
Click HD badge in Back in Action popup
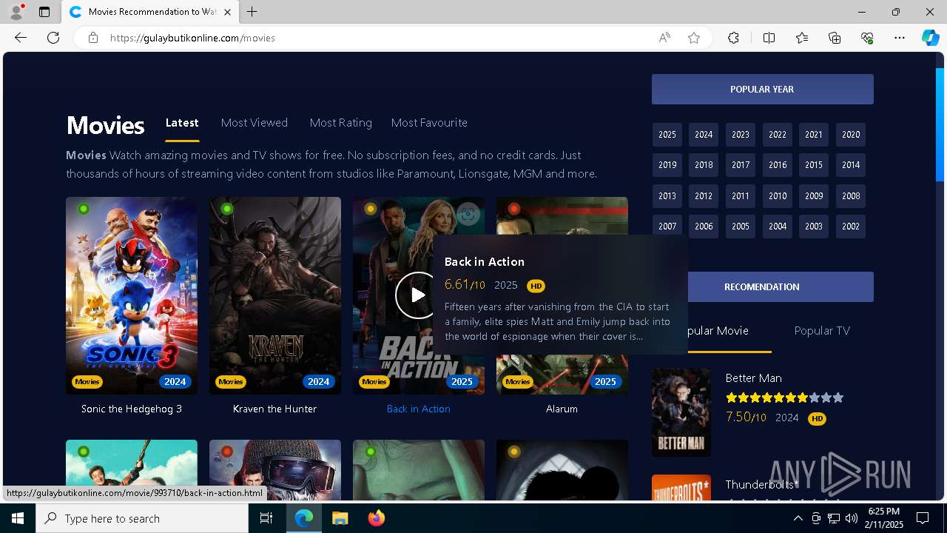tap(536, 286)
